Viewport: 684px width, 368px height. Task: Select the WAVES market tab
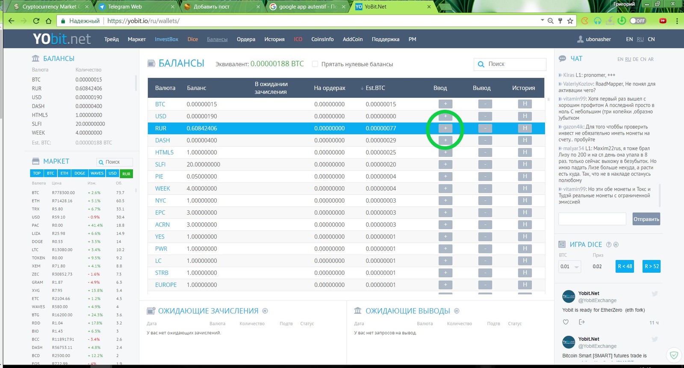(x=97, y=173)
